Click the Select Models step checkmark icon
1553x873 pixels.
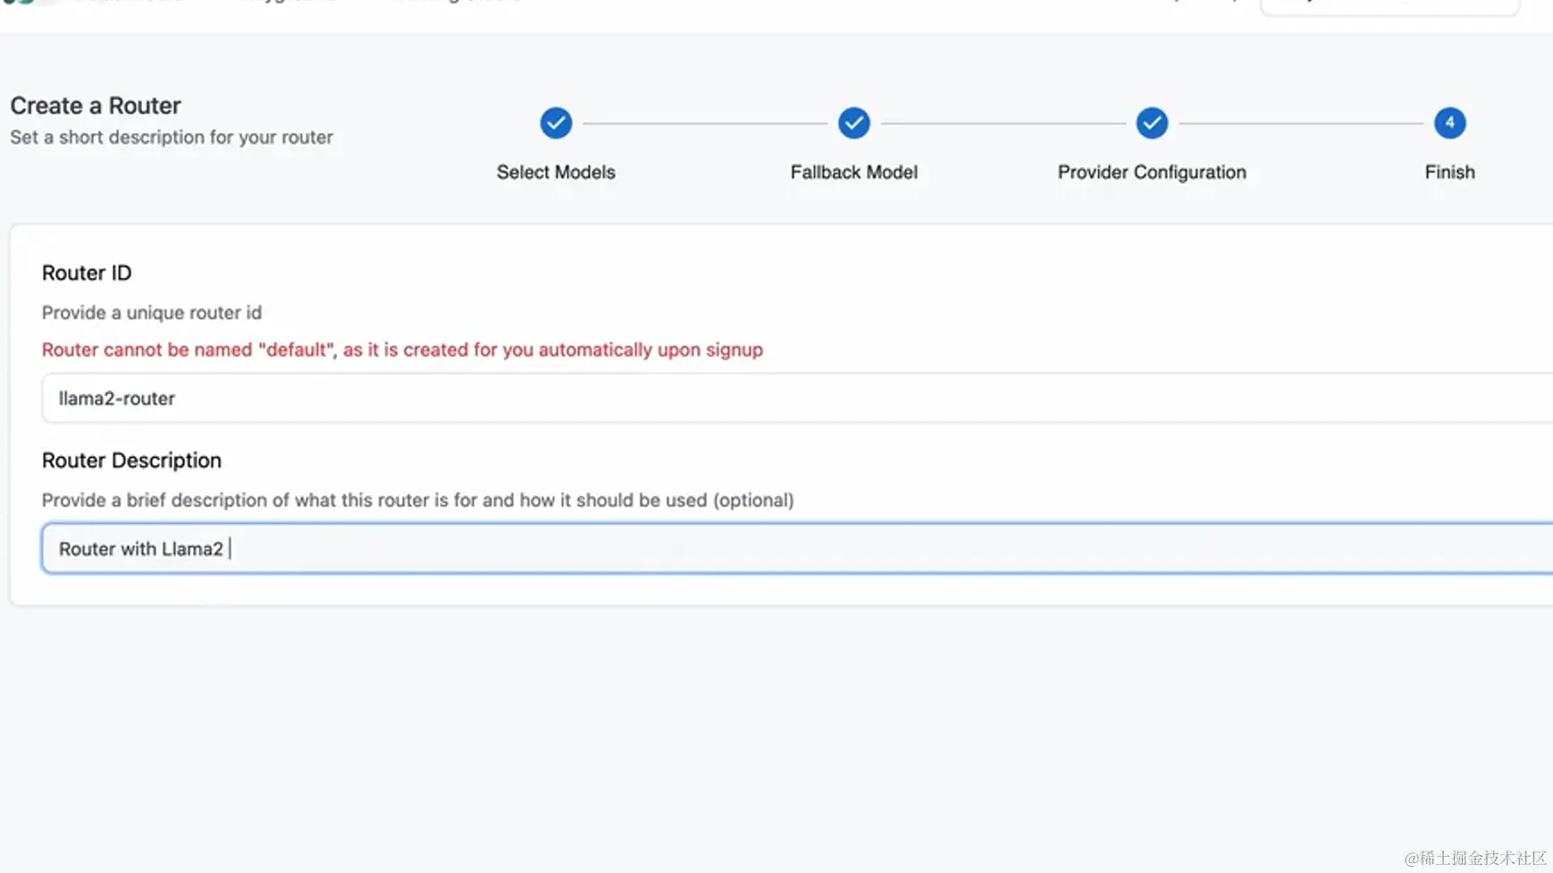coord(556,123)
